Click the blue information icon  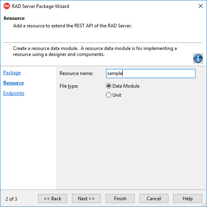198,58
